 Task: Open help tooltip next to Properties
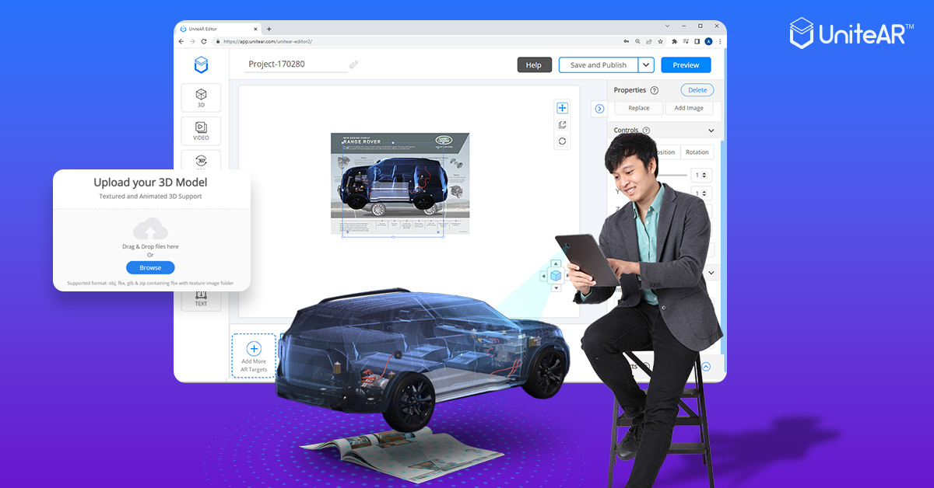point(655,90)
